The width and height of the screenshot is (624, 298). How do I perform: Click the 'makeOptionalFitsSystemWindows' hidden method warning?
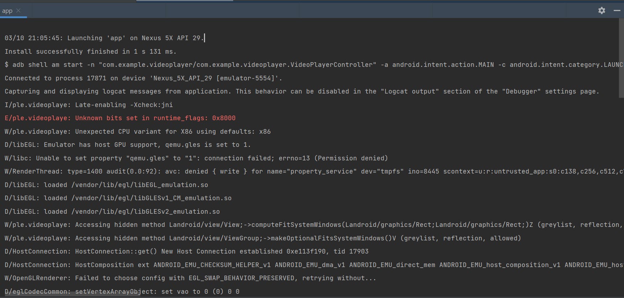tap(262, 238)
